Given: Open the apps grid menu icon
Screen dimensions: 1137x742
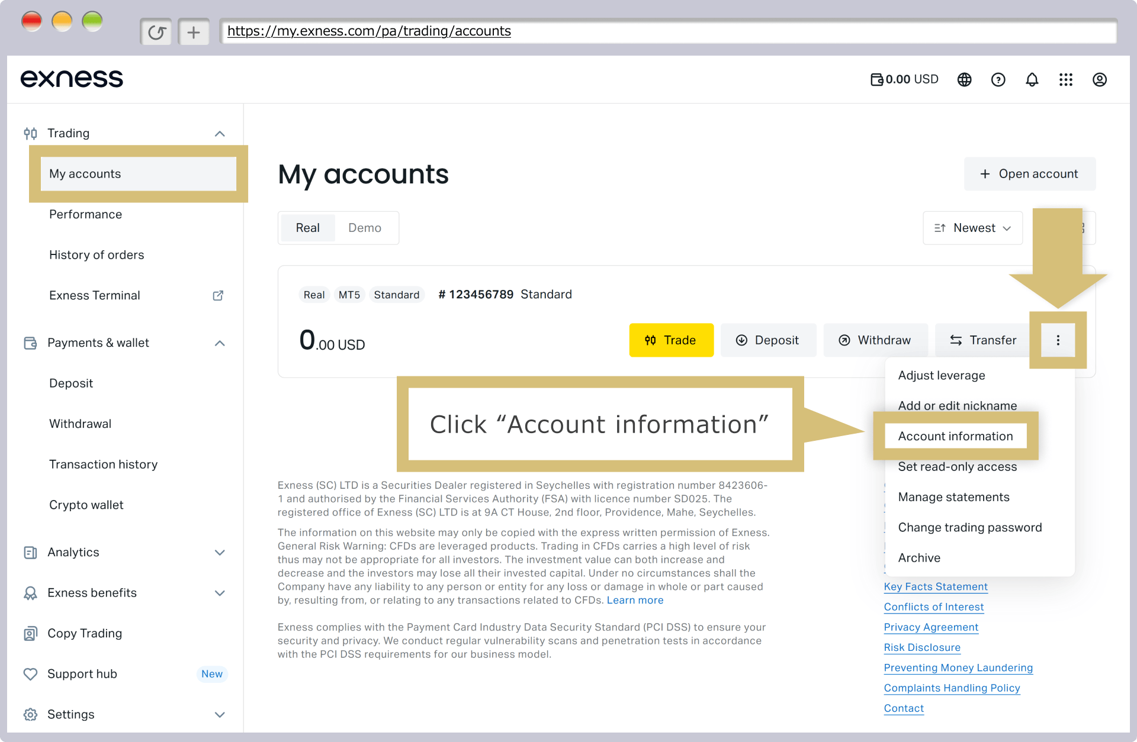Looking at the screenshot, I should (1065, 79).
